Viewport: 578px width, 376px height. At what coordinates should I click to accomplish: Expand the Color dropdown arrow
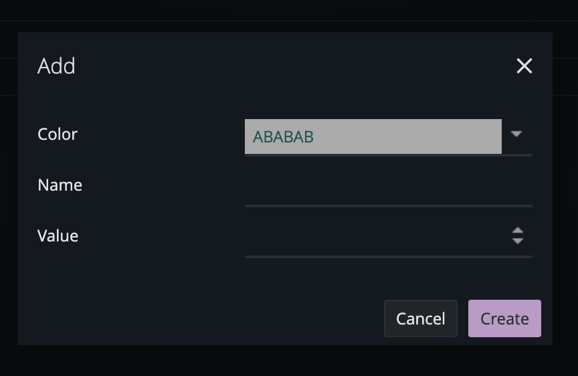point(516,134)
